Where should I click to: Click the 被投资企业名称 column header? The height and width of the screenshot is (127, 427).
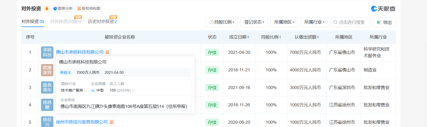[x=120, y=37]
